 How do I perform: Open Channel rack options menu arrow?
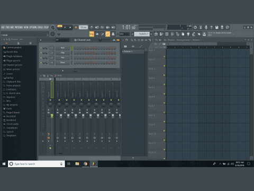point(41,40)
